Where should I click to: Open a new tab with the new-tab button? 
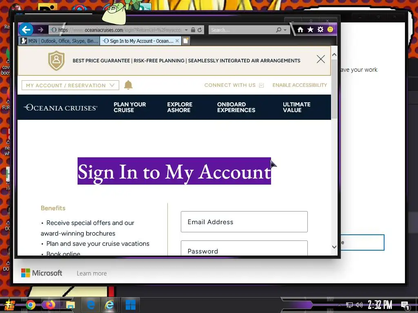(186, 41)
